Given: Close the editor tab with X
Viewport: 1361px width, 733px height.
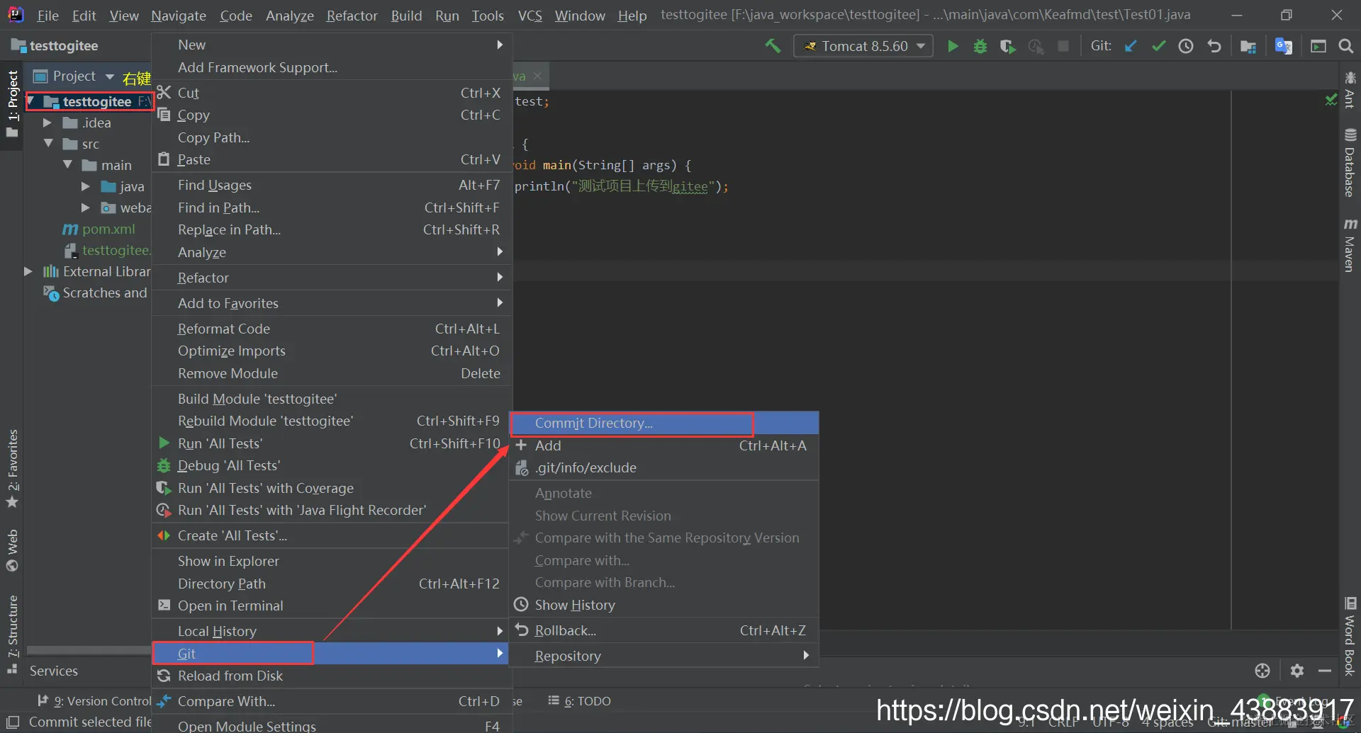Looking at the screenshot, I should [x=537, y=76].
